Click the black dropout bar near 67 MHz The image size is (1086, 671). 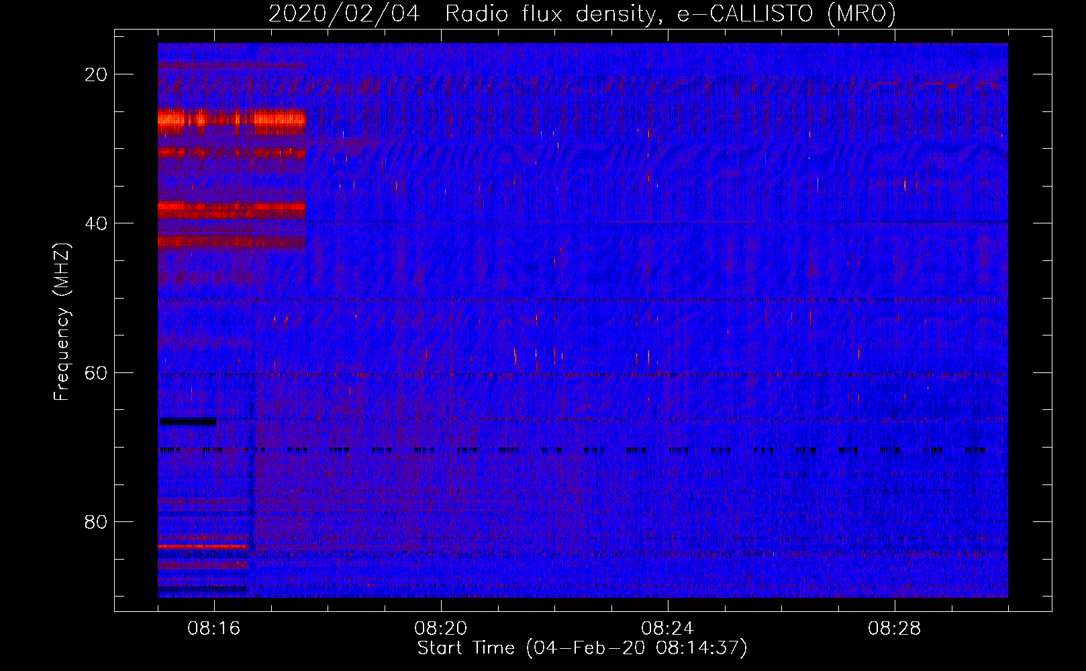pos(187,421)
